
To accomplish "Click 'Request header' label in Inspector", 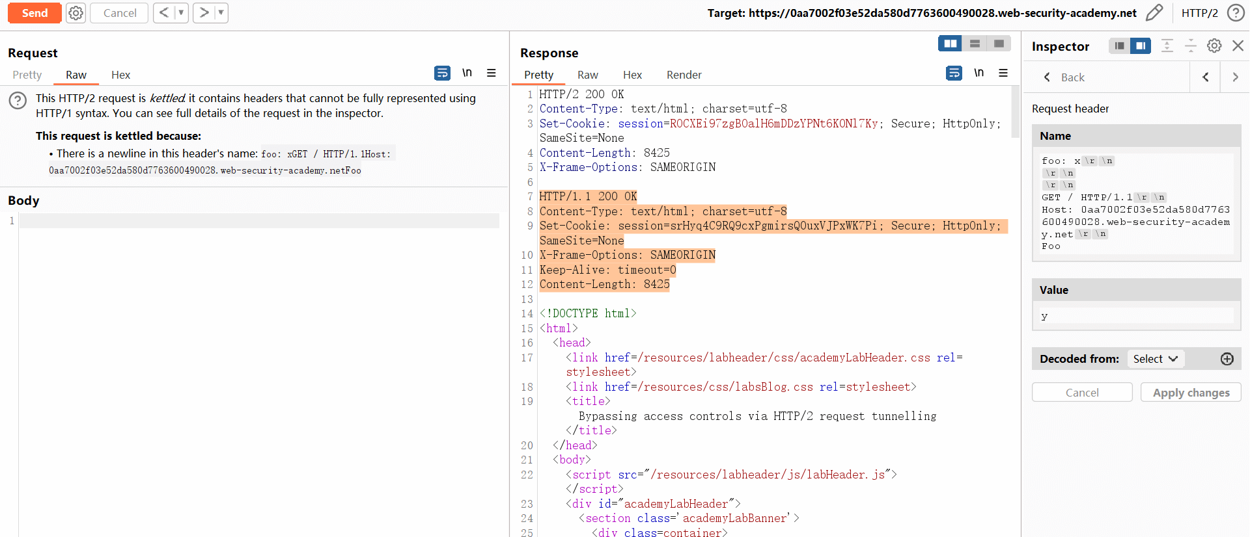I will 1070,109.
